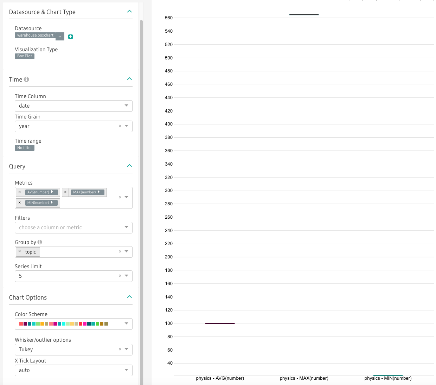The image size is (436, 385).
Task: Remove the MIN(number) metric
Action: (x=20, y=203)
